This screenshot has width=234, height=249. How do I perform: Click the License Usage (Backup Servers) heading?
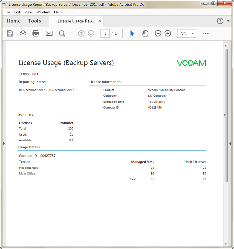tap(66, 63)
